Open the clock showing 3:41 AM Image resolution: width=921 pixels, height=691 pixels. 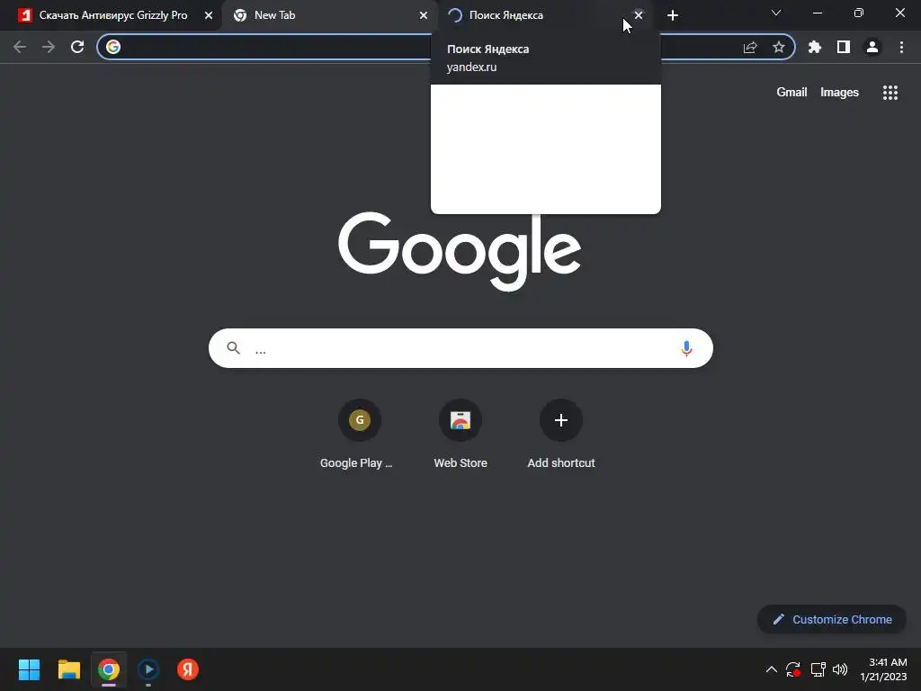click(x=883, y=669)
